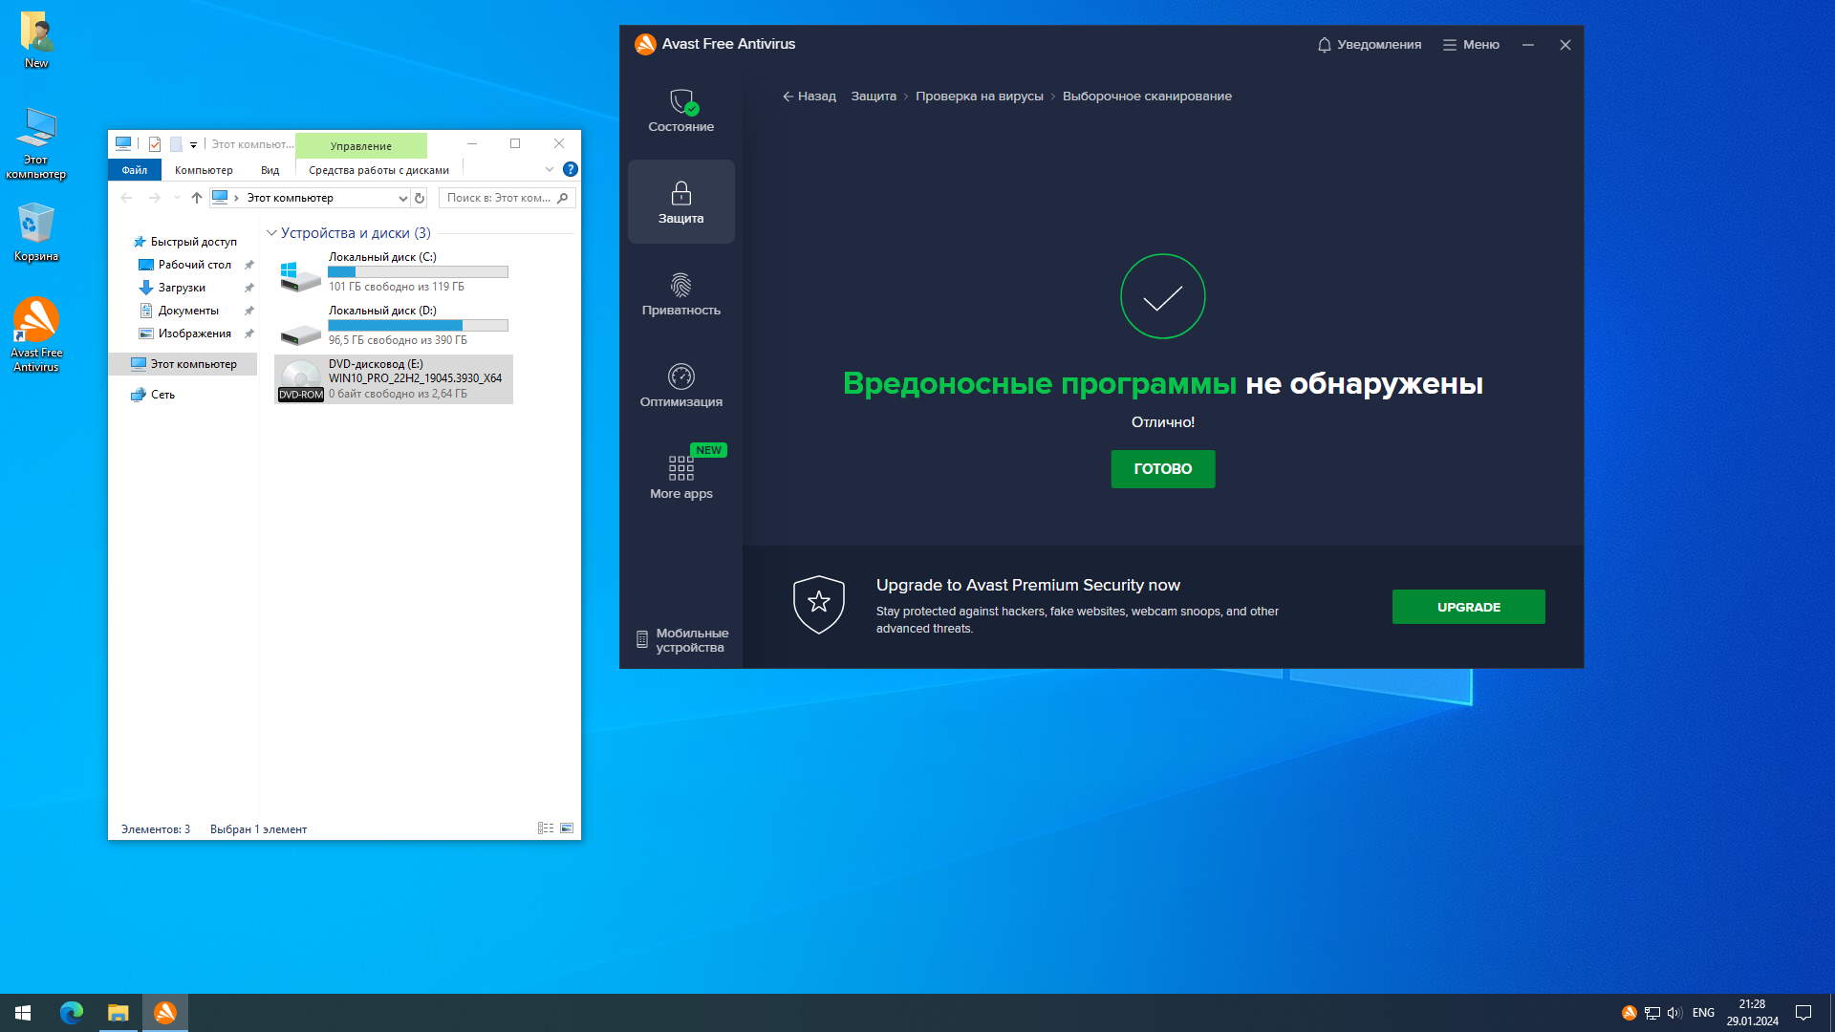Image resolution: width=1835 pixels, height=1032 pixels.
Task: Switch Explorer to large thumbnails view
Action: coord(567,828)
